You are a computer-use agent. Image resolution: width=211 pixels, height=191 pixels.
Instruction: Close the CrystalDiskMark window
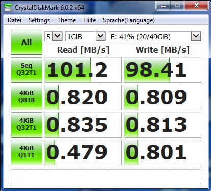click(196, 6)
